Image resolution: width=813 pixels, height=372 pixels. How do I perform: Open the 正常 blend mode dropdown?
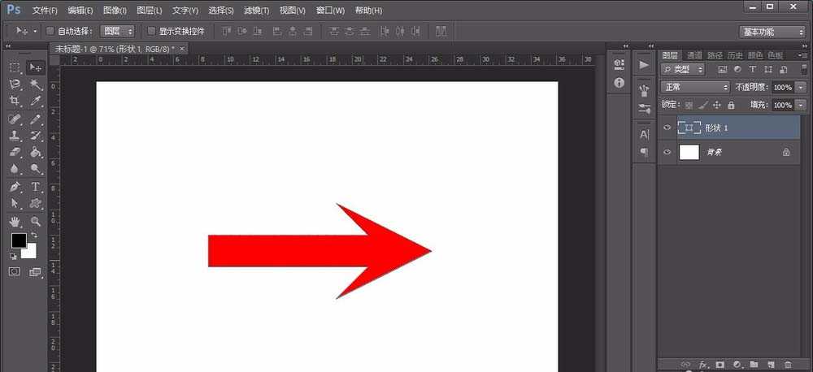pyautogui.click(x=695, y=87)
